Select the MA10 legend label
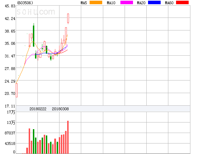210x154 pixels. [111, 3]
